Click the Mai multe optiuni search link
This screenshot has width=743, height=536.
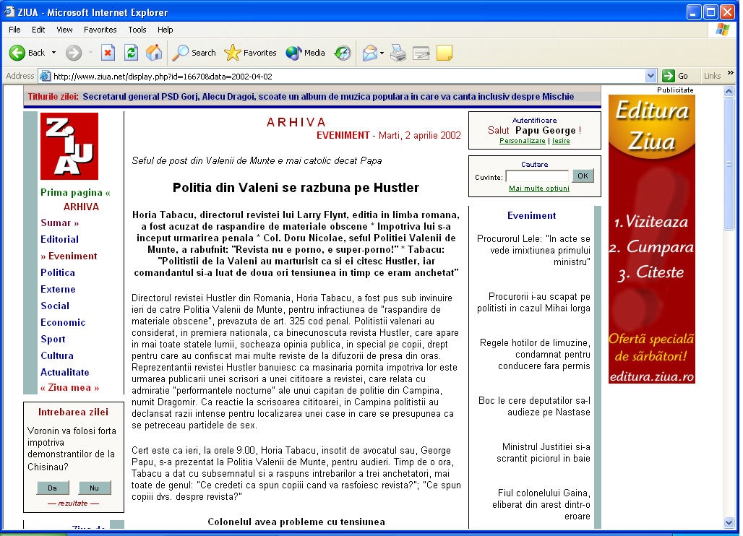539,188
